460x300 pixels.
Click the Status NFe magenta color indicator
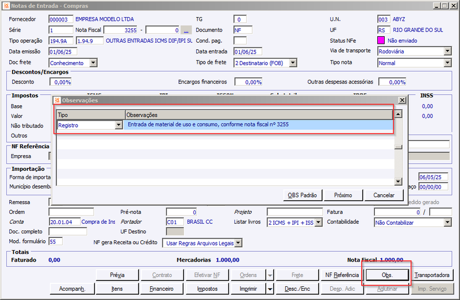click(x=381, y=40)
